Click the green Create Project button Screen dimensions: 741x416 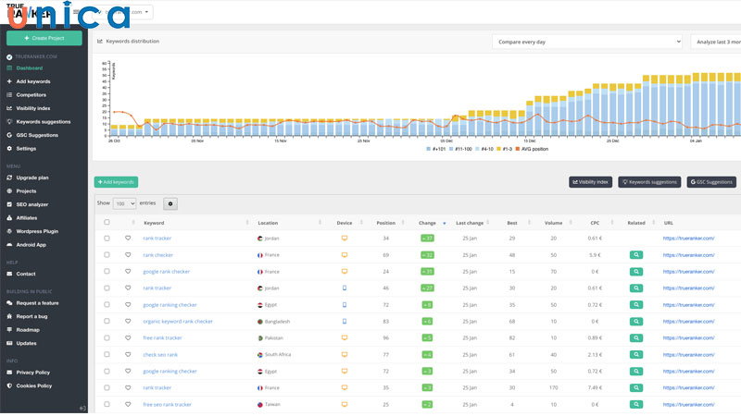44,39
